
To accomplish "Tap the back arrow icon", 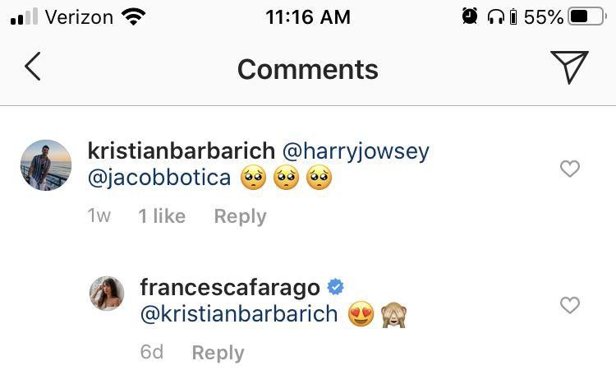I will [33, 67].
